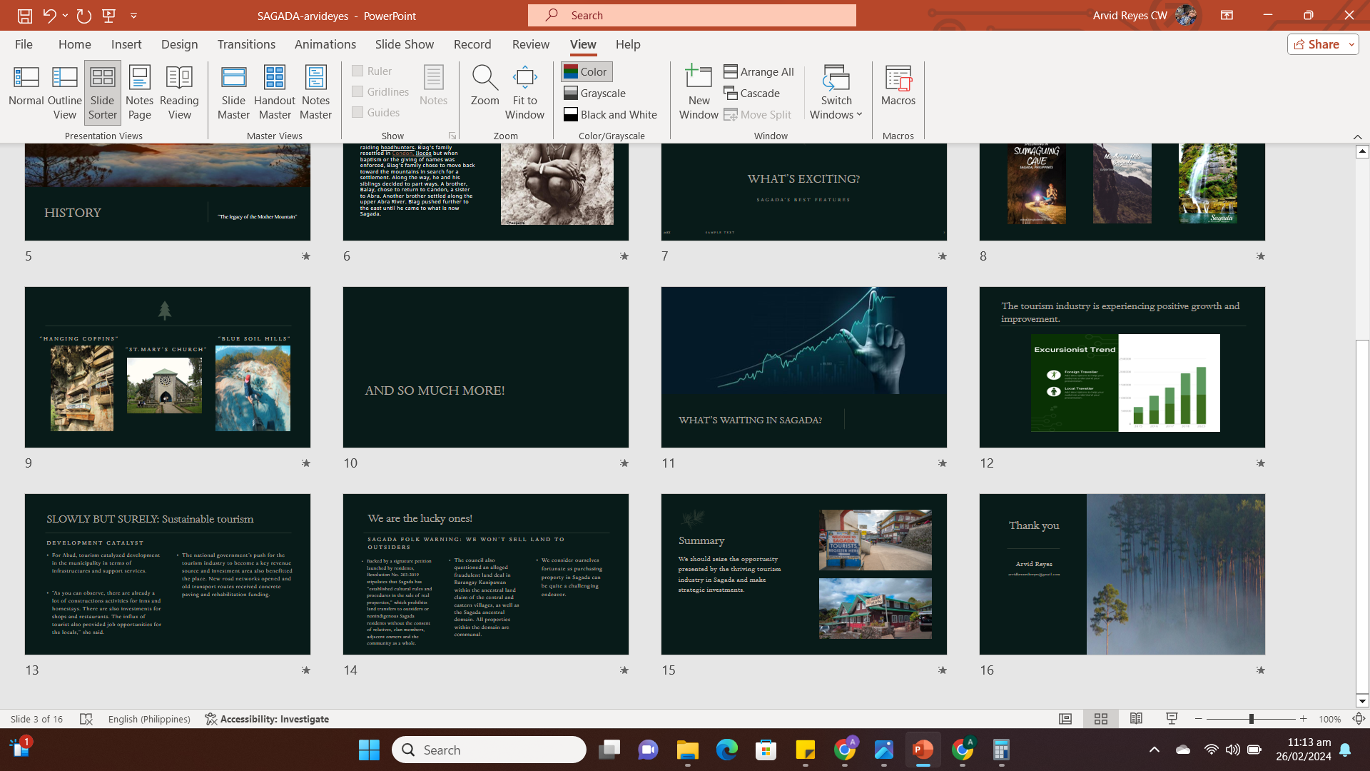This screenshot has height=771, width=1370.
Task: Open the Zoom dialog
Action: [484, 86]
